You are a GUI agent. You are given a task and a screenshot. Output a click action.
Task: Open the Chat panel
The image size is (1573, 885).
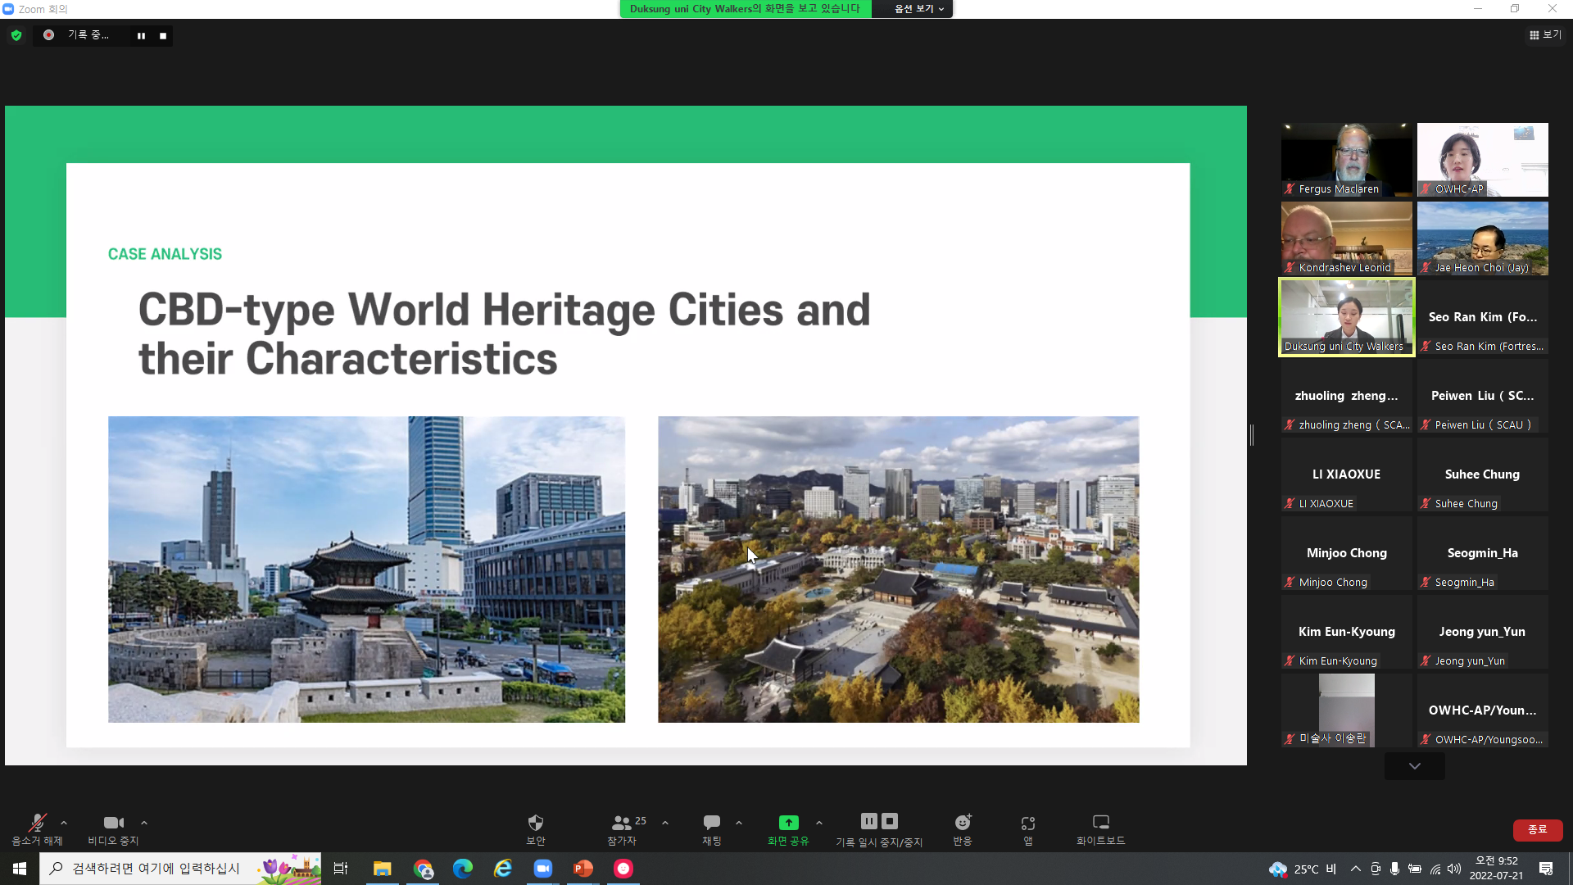coord(711,823)
